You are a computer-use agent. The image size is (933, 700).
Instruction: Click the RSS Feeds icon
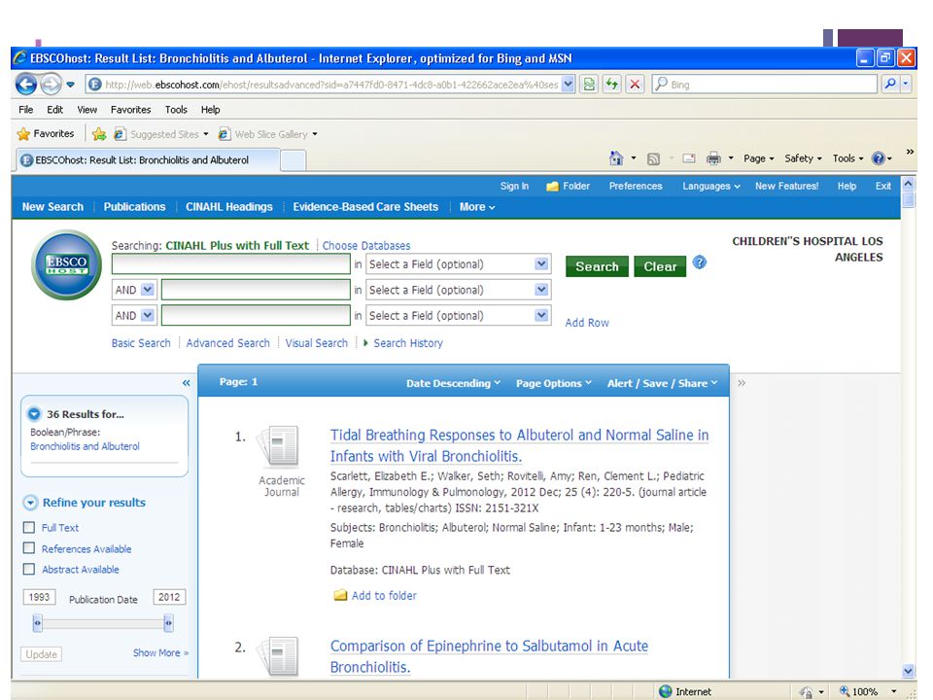click(653, 158)
